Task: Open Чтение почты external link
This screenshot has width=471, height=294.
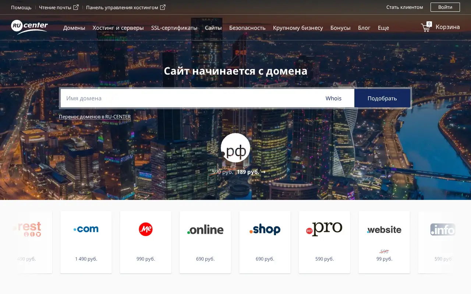Action: point(59,7)
